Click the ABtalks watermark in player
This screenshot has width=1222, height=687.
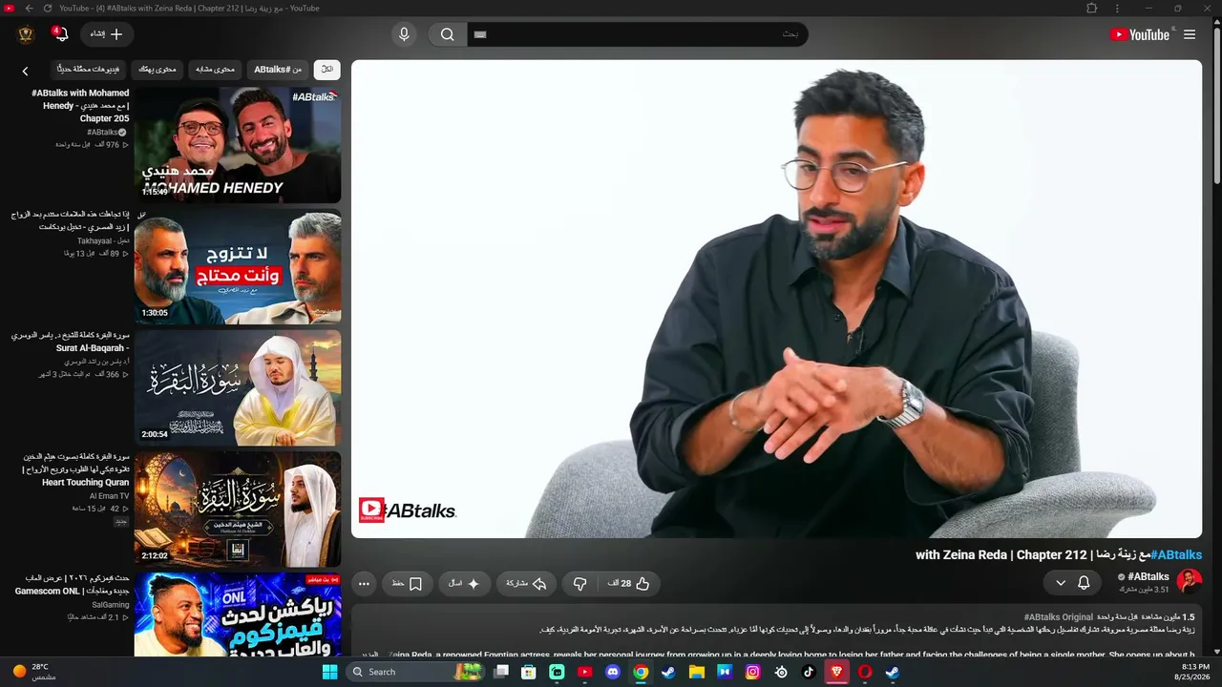click(408, 510)
